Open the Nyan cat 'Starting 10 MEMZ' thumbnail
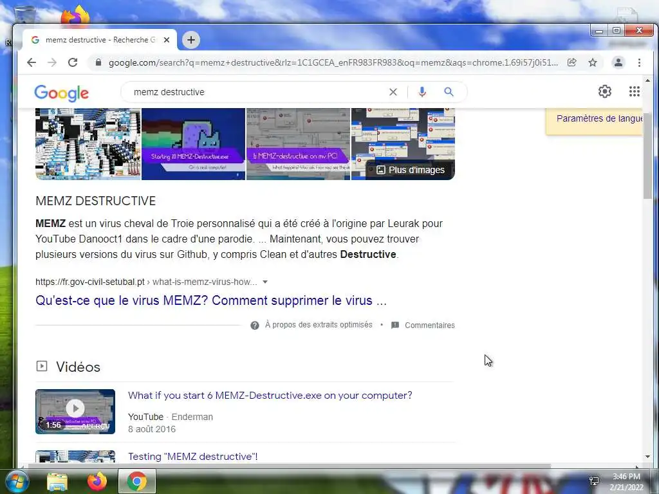The height and width of the screenshot is (494, 659). [x=193, y=143]
